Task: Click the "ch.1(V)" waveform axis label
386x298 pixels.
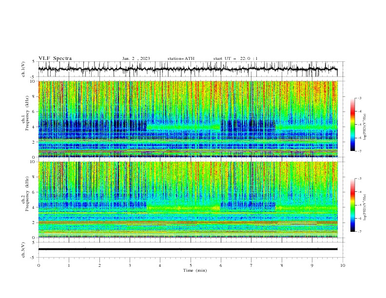Action: click(23, 69)
